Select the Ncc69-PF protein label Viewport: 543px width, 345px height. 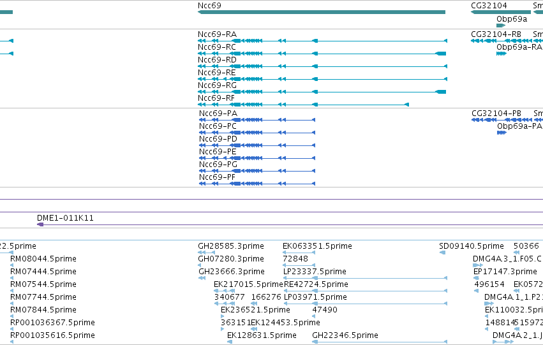tap(217, 177)
